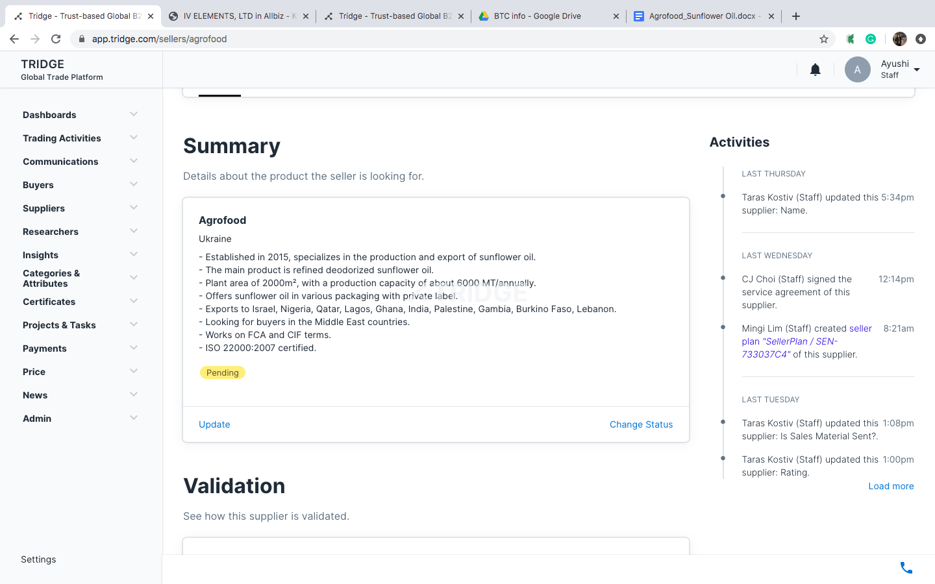935x584 pixels.
Task: Reload the page with the refresh icon
Action: [x=56, y=39]
